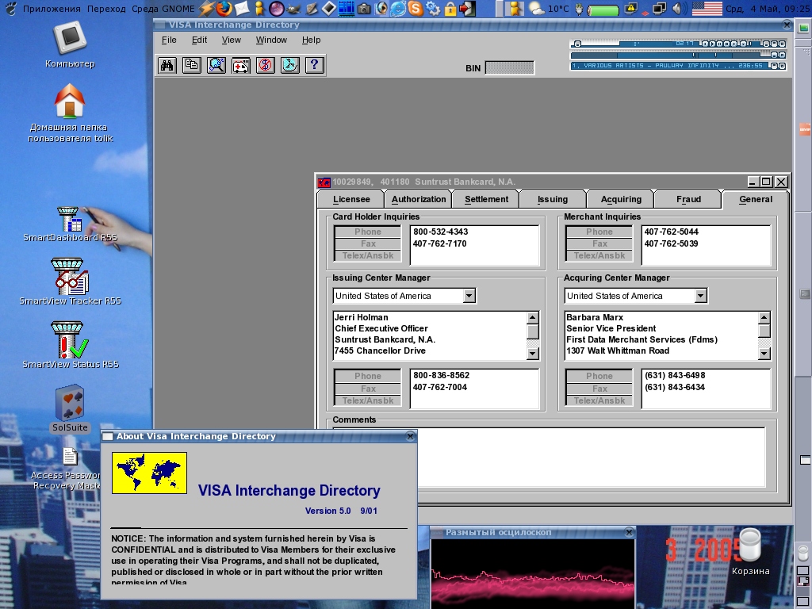Click the network warning monitor panel icon

click(x=631, y=8)
